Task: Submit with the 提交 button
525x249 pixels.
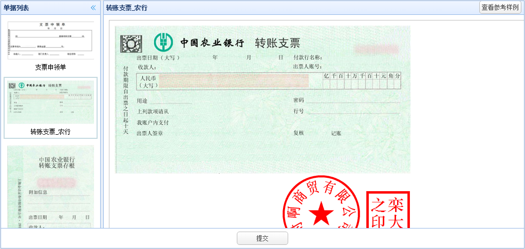Action: tap(262, 238)
